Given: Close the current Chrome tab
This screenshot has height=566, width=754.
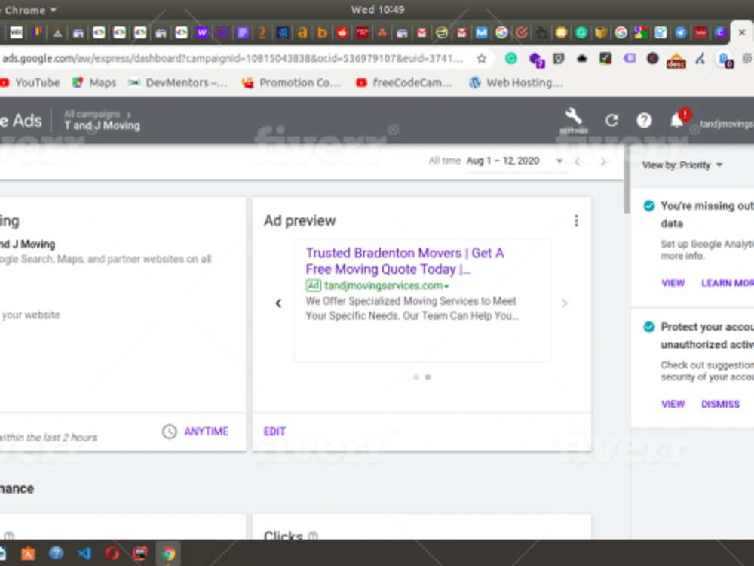Looking at the screenshot, I should (742, 32).
